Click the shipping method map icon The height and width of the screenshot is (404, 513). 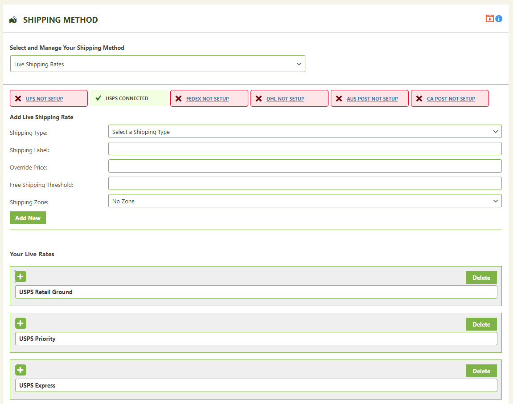[13, 20]
